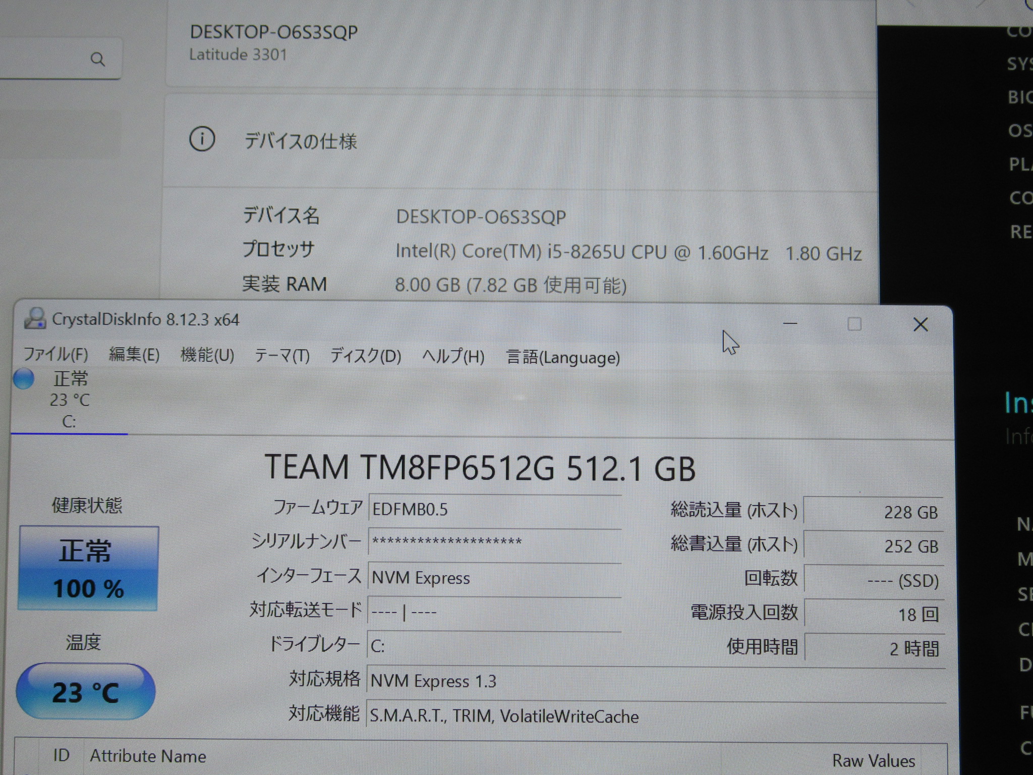Viewport: 1033px width, 775px height.
Task: Click the 対応転送モード value field
Action: tap(495, 612)
